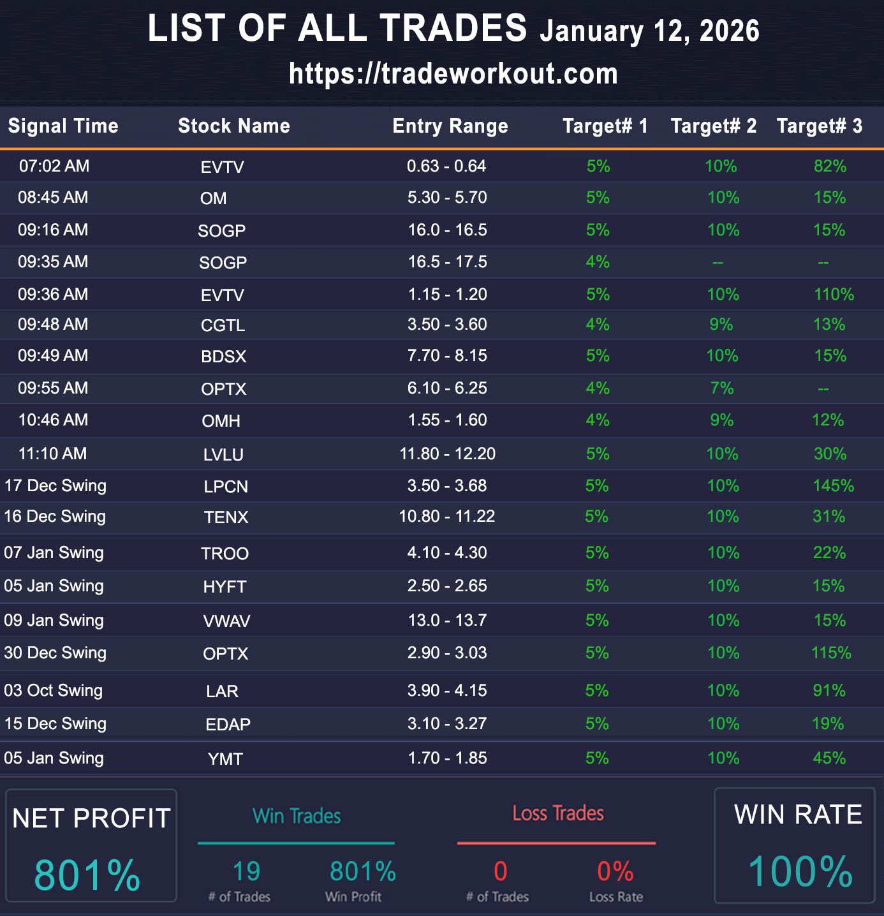Select the TROO 07 Jan Swing trade
The width and height of the screenshot is (884, 916).
point(225,554)
